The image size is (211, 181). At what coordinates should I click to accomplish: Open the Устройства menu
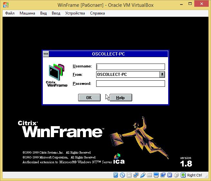point(75,13)
